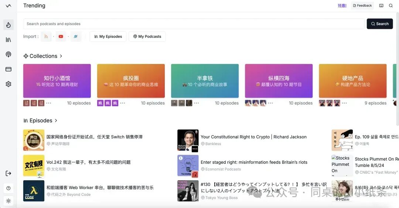399x208 pixels.
Task: Click the search magnifier in the top bar
Action: click(x=391, y=6)
